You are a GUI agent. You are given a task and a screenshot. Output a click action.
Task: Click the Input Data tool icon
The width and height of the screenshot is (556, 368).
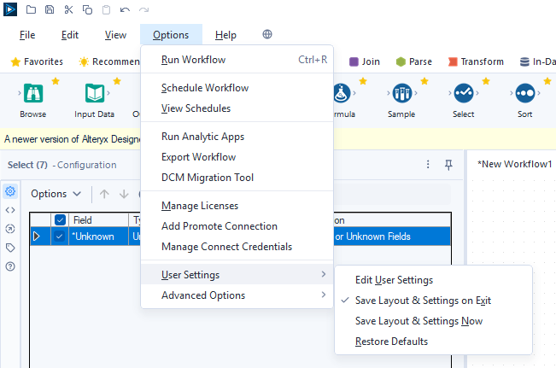coord(94,94)
